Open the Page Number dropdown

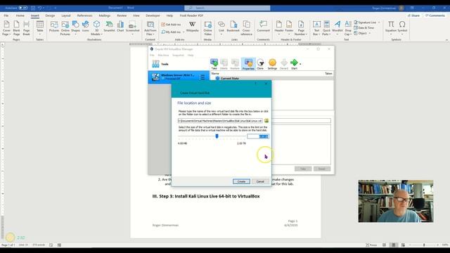(301, 28)
